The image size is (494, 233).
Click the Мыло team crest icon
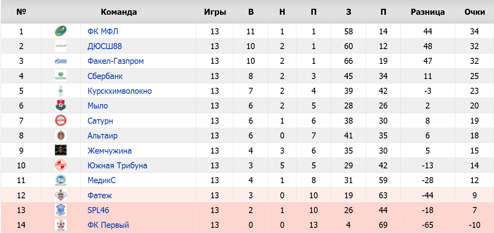pyautogui.click(x=61, y=106)
